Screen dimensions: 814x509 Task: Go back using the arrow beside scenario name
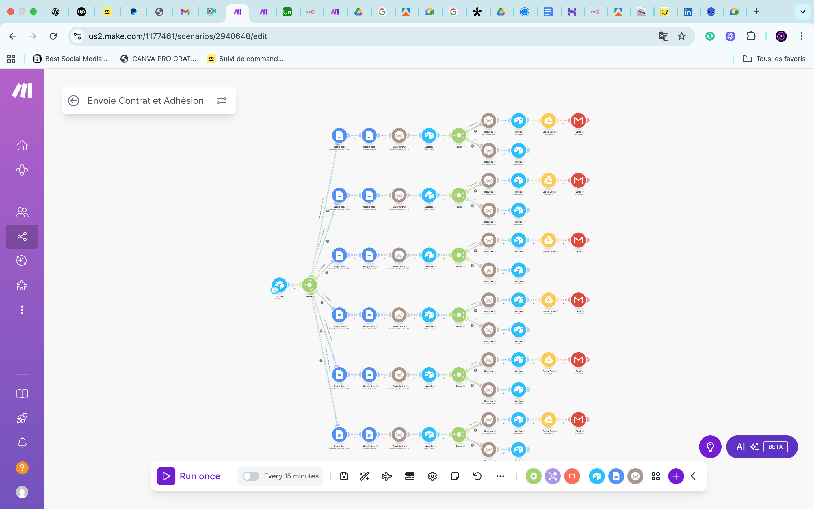tap(73, 101)
